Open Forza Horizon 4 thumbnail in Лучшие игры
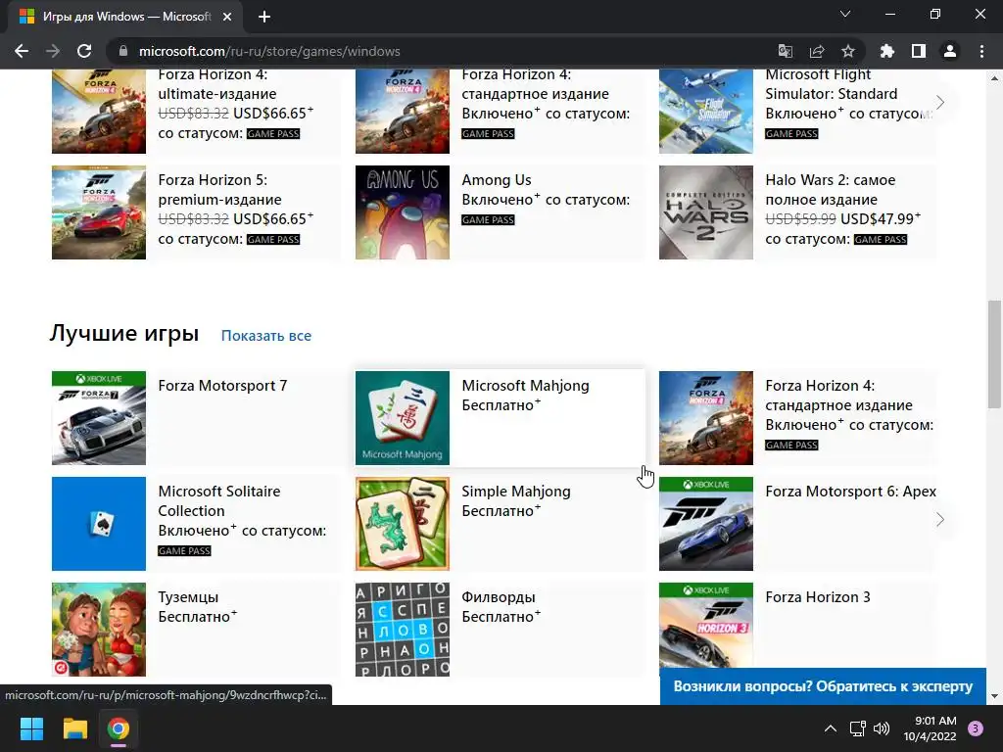 [x=706, y=417]
